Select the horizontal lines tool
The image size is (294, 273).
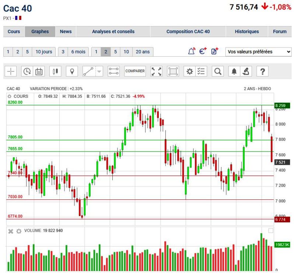pos(113,71)
